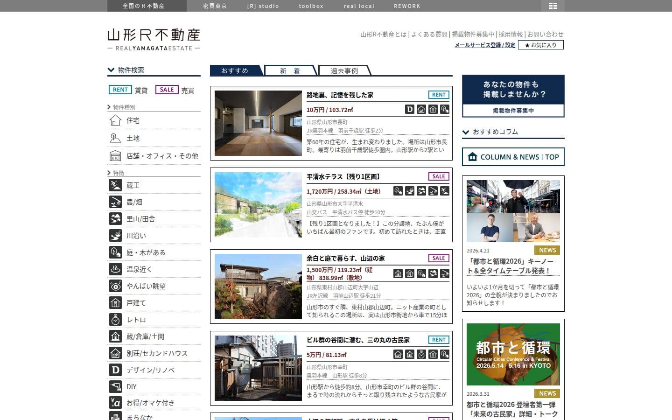Click the SALE badge on 余白と庭で暮らす listing
Image resolution: width=672 pixels, height=420 pixels.
tap(439, 258)
